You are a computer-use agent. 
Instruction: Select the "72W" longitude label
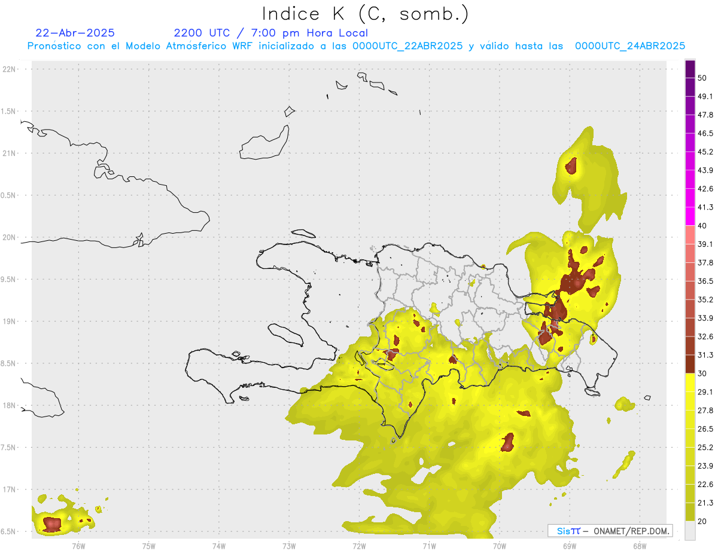point(359,546)
